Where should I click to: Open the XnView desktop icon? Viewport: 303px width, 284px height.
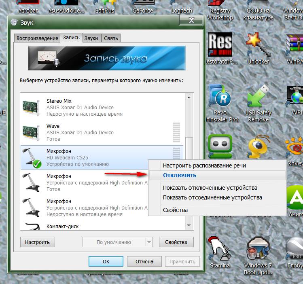[295, 146]
